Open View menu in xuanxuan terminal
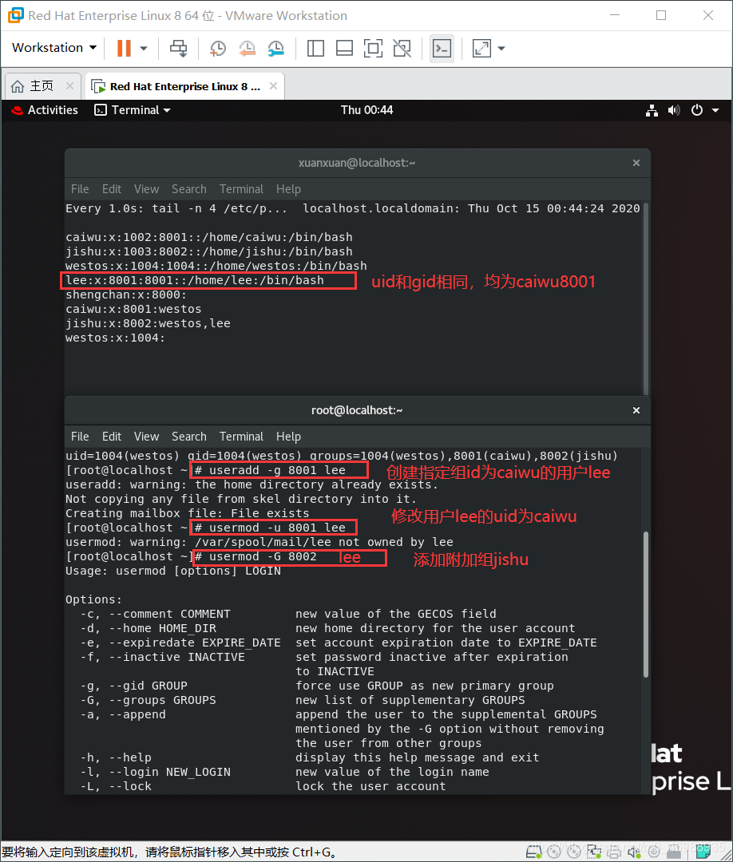This screenshot has width=733, height=862. coord(146,189)
